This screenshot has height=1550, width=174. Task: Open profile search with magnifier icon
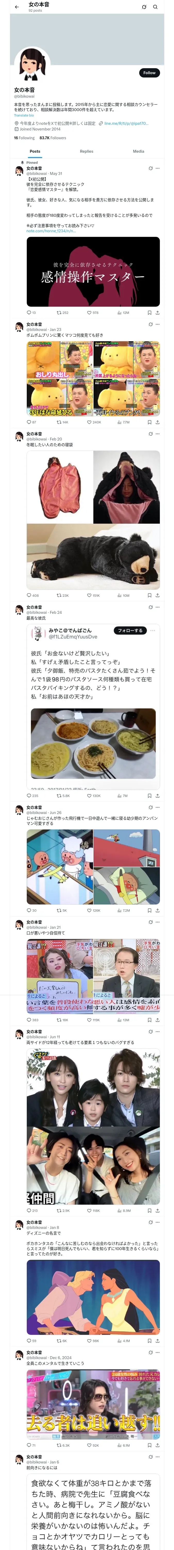[155, 7]
